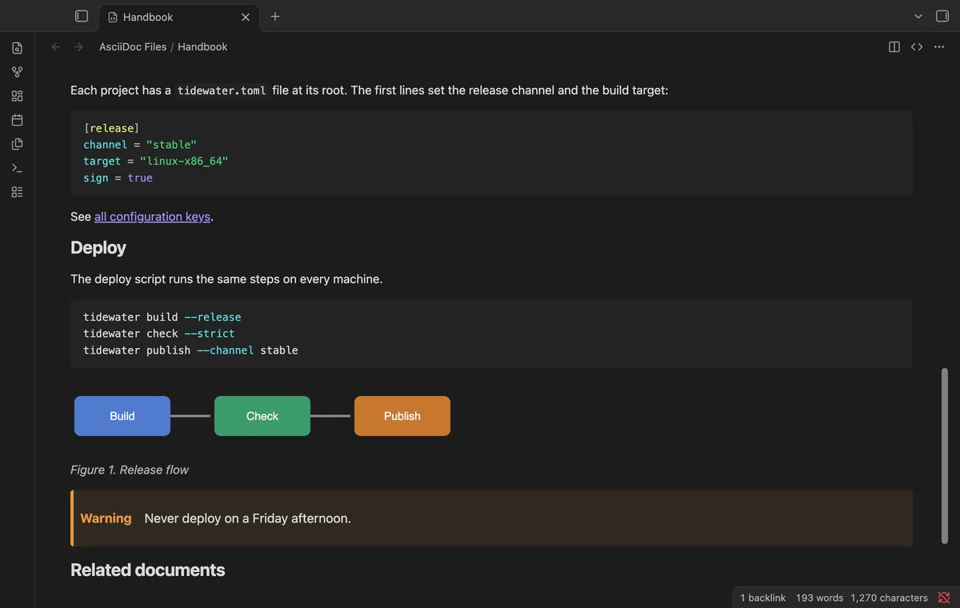Open a new tab with plus button

[275, 16]
